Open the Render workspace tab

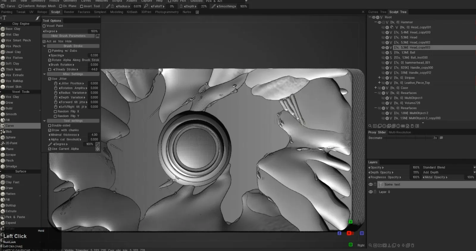pos(69,12)
